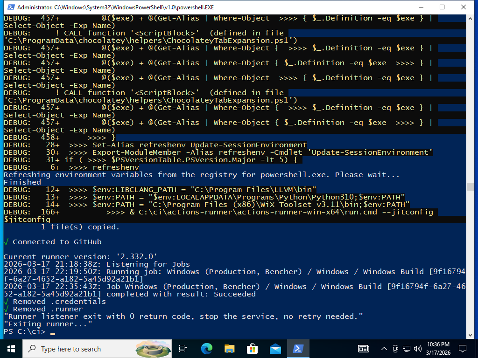Expand hidden system tray icons chevron
The width and height of the screenshot is (478, 358).
pyautogui.click(x=384, y=348)
